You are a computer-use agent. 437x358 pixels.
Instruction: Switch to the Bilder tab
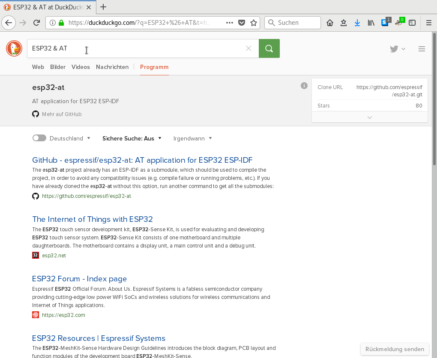tap(58, 67)
